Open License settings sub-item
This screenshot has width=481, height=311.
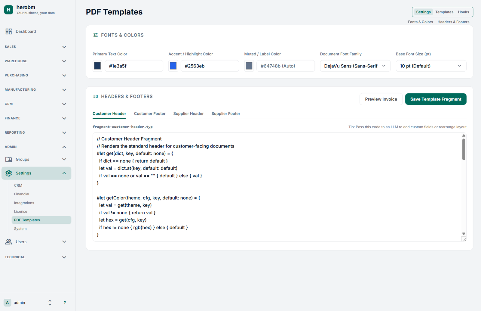pyautogui.click(x=41, y=212)
